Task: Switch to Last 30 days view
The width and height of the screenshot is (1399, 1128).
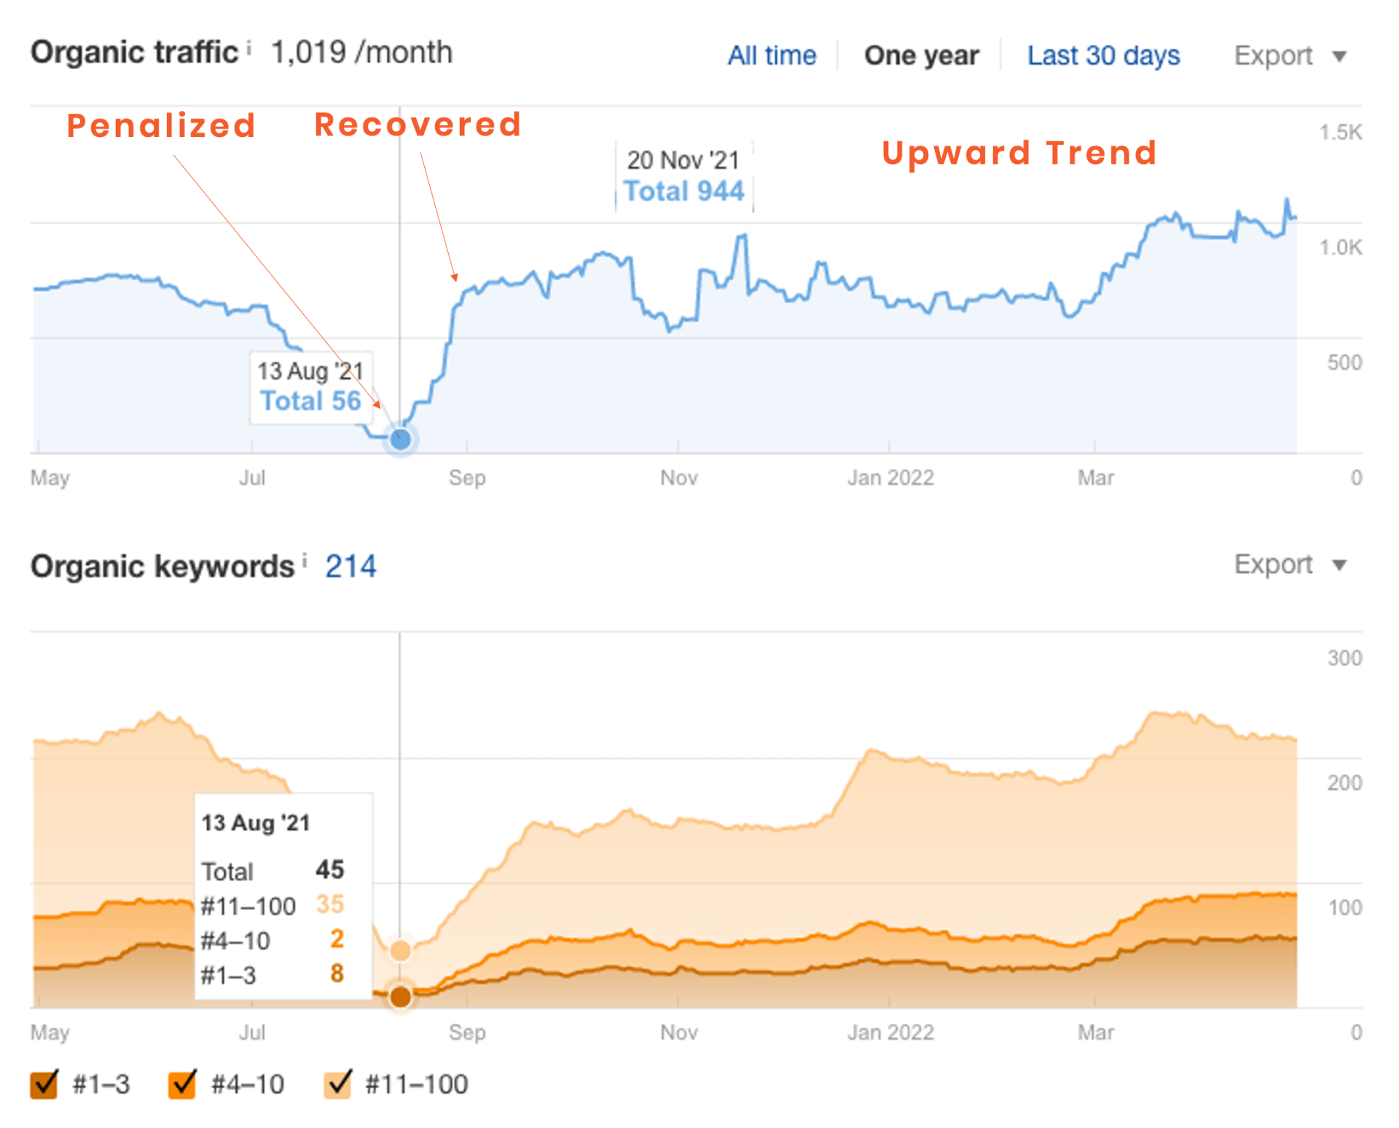Action: pos(1103,55)
